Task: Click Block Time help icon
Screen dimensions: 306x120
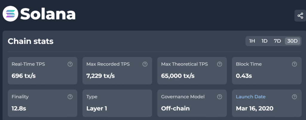Action: click(x=294, y=64)
